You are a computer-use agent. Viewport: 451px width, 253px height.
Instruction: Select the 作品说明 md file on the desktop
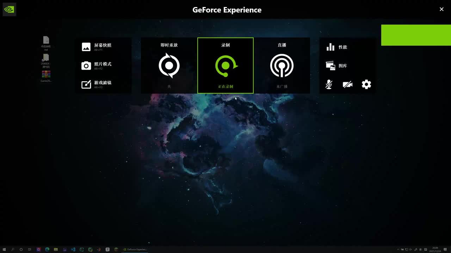pos(46,44)
